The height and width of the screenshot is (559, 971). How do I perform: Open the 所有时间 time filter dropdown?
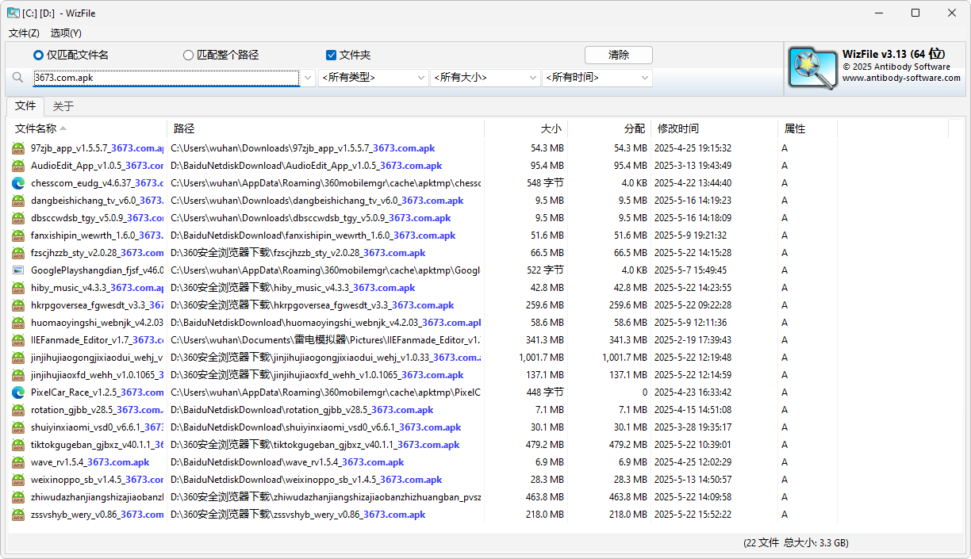point(597,78)
